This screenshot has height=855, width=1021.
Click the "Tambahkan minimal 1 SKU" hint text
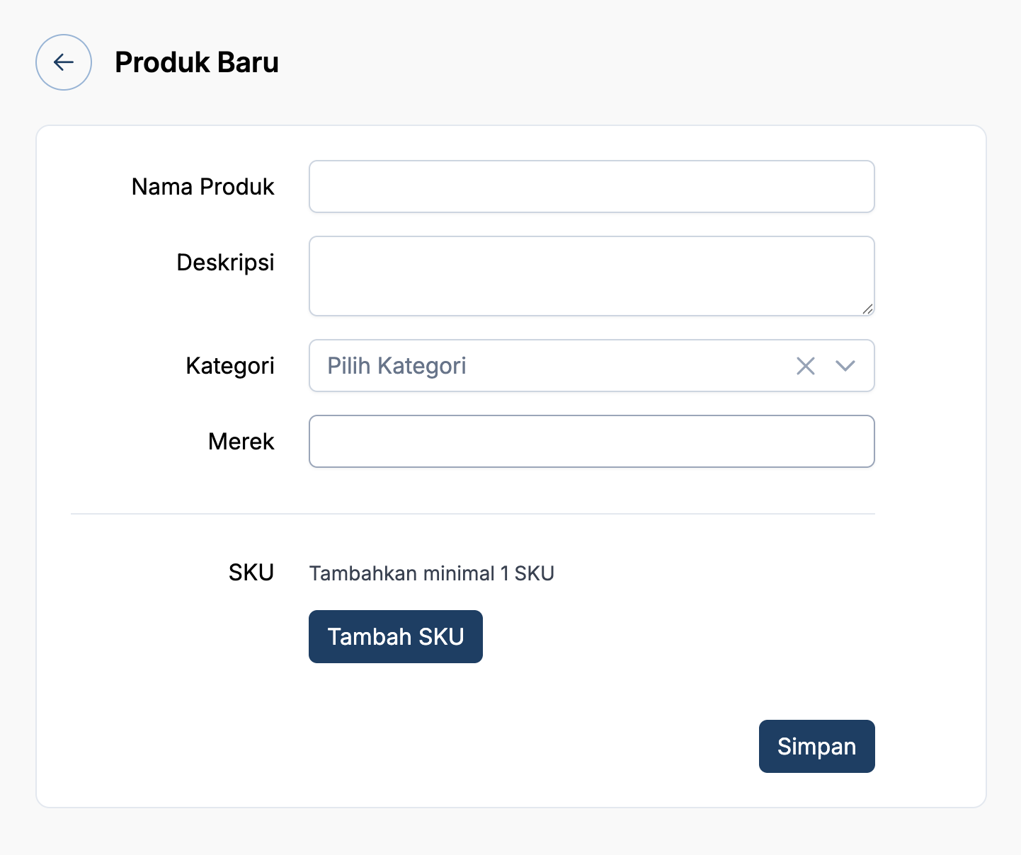(431, 573)
